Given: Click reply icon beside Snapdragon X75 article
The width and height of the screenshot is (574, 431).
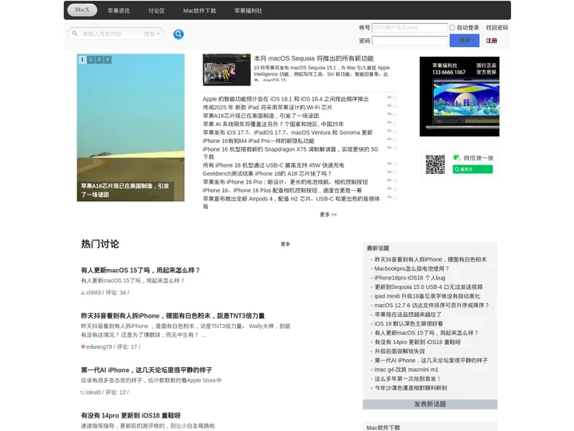Looking at the screenshot, I should pyautogui.click(x=390, y=148).
